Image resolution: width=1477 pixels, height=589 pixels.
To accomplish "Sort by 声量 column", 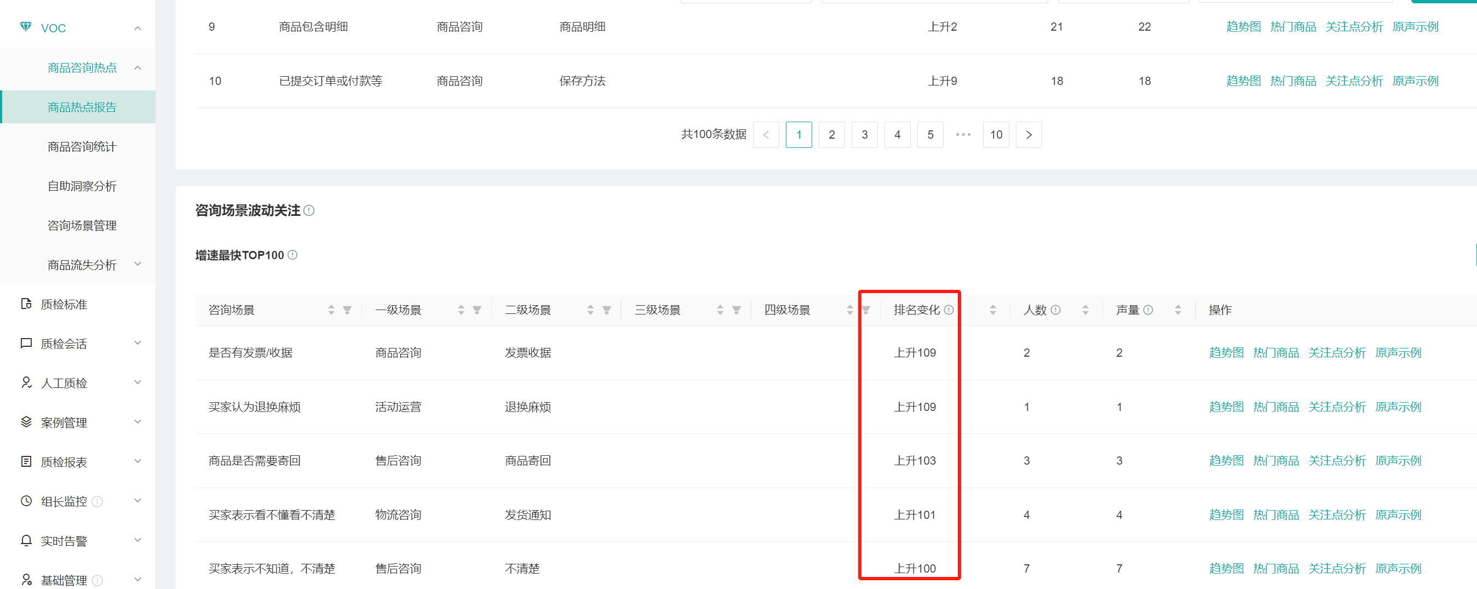I will click(1177, 310).
